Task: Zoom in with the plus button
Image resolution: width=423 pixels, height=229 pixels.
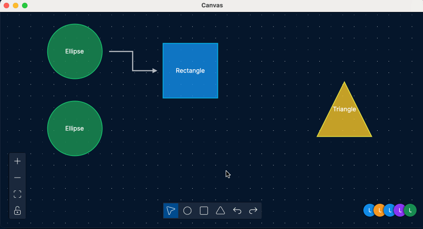Action: tap(17, 161)
